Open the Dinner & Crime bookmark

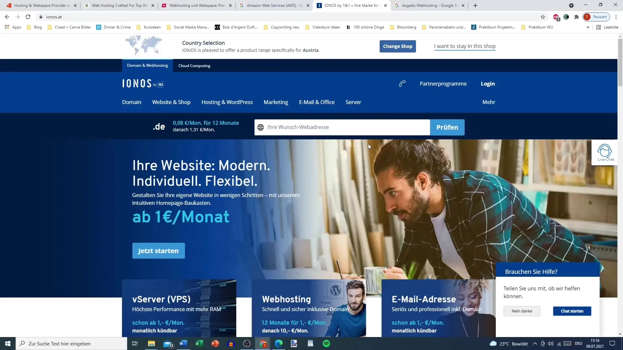[114, 27]
